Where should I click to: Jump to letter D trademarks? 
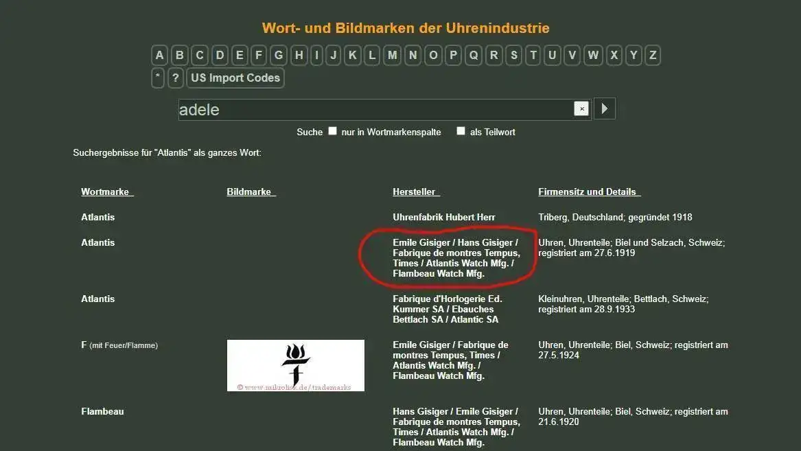[x=220, y=55]
